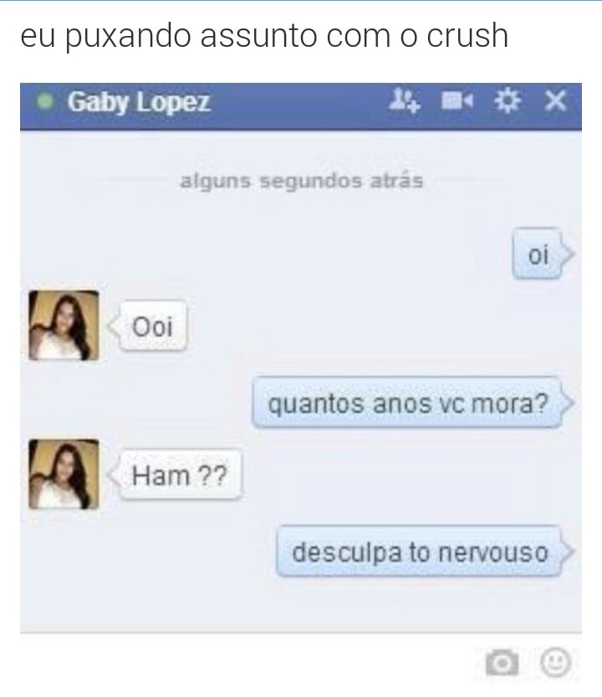Image resolution: width=602 pixels, height=697 pixels.
Task: Open Gaby Lopez name in chat header
Action: pos(138,102)
